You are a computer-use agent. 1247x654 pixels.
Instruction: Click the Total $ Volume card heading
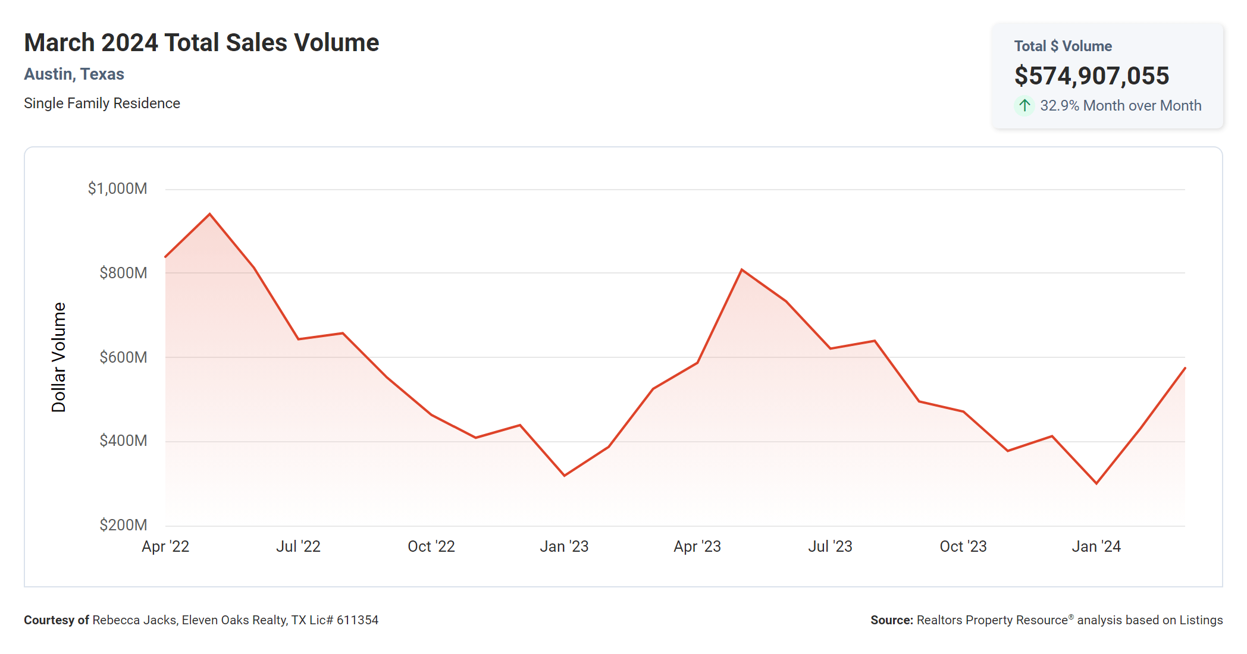click(1063, 46)
